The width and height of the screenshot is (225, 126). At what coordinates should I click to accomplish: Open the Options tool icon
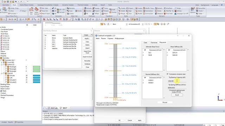[193, 10]
